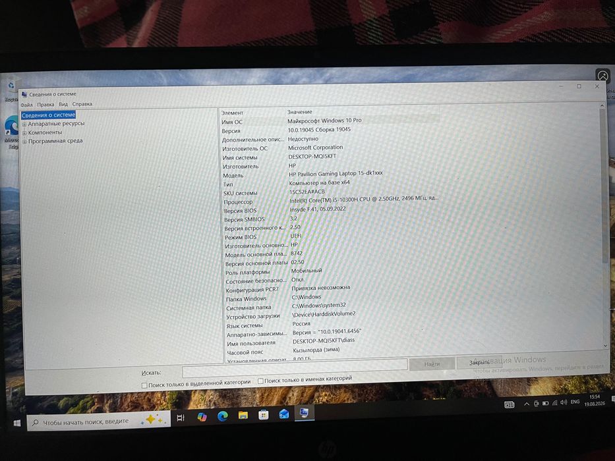Select Сведения о системе tree root

[x=48, y=115]
